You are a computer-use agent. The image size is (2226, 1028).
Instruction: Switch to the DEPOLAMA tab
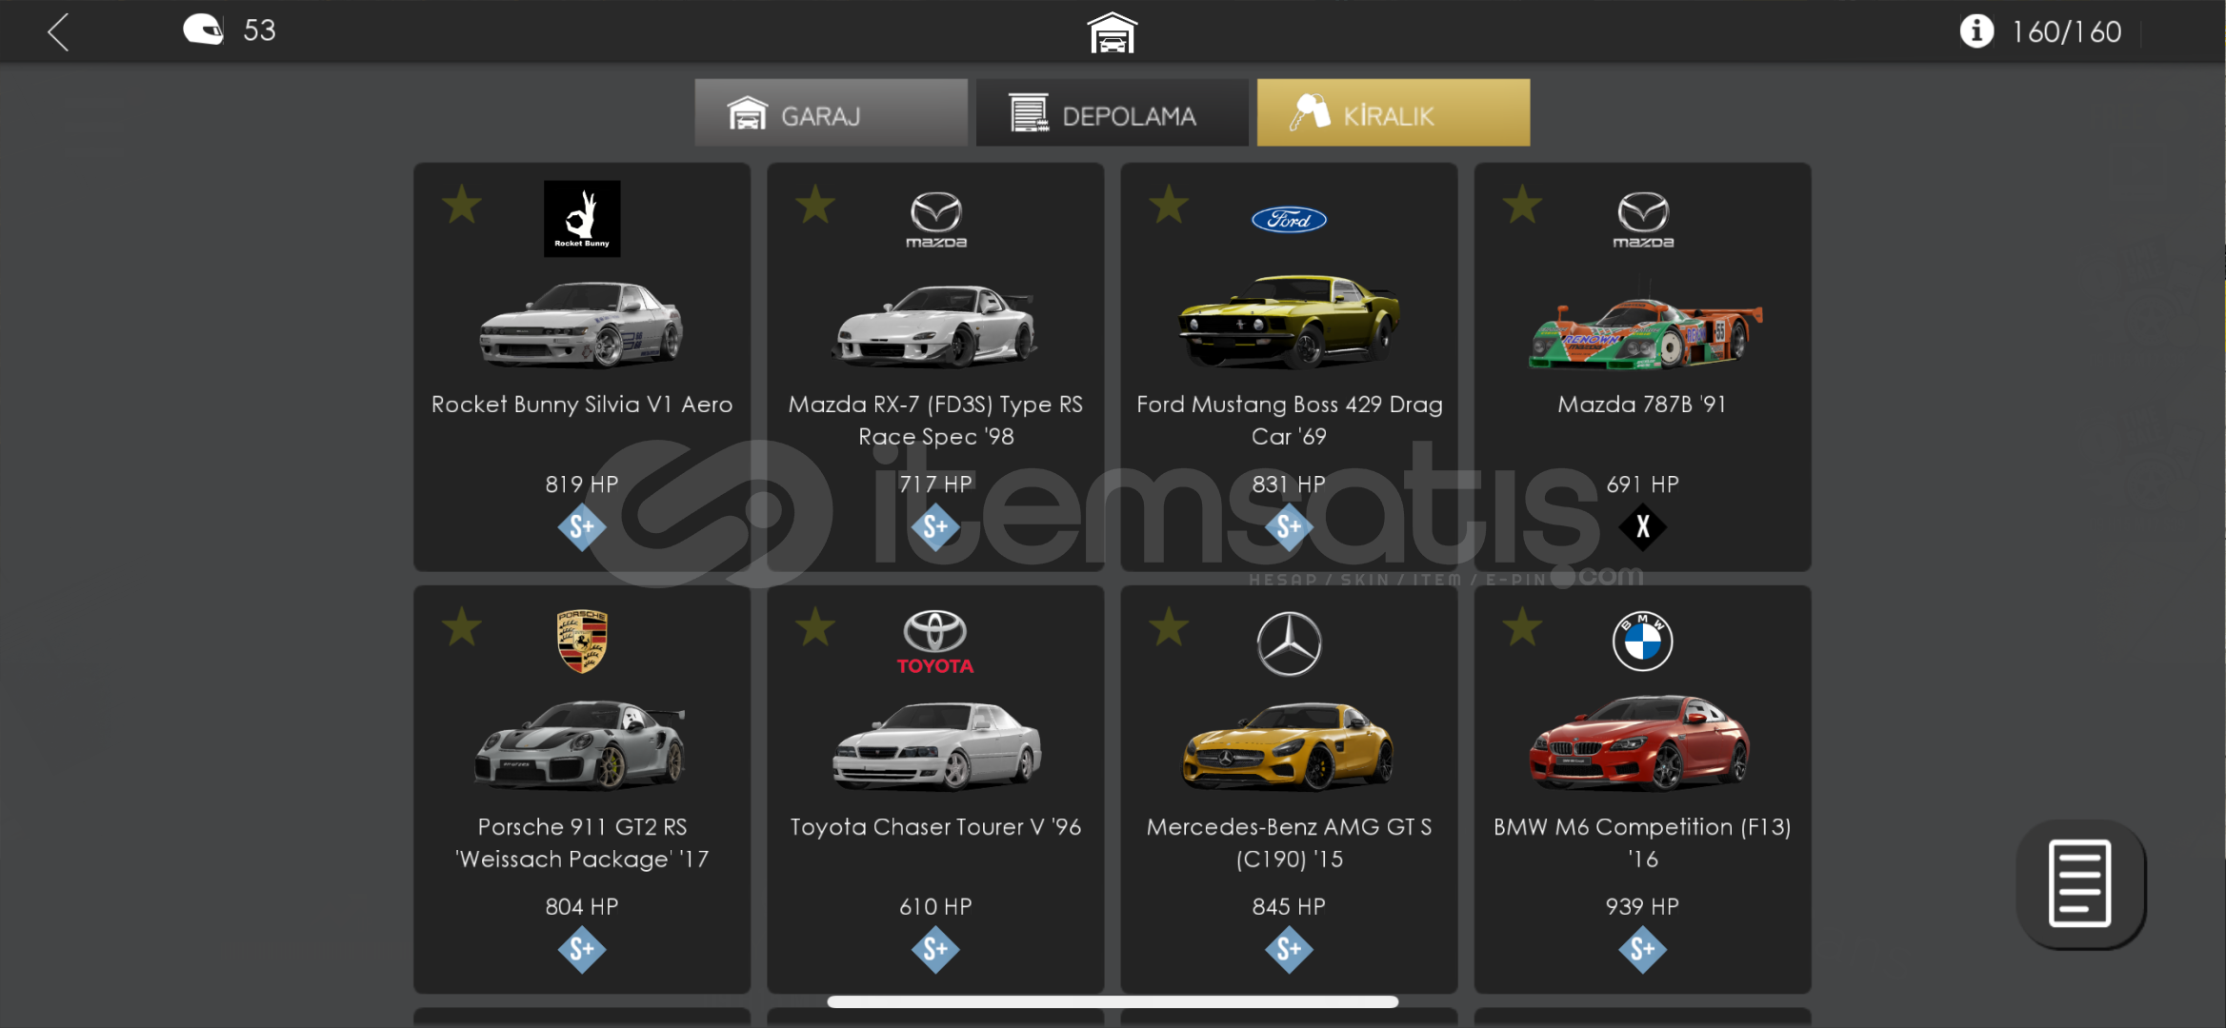(1112, 113)
